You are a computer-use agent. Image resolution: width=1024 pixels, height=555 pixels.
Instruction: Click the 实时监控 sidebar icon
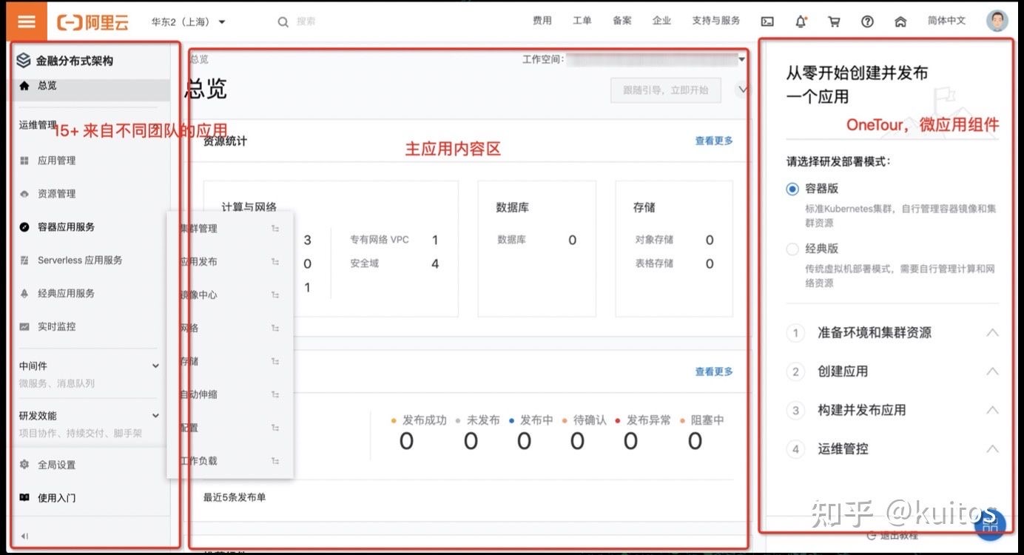coord(24,326)
